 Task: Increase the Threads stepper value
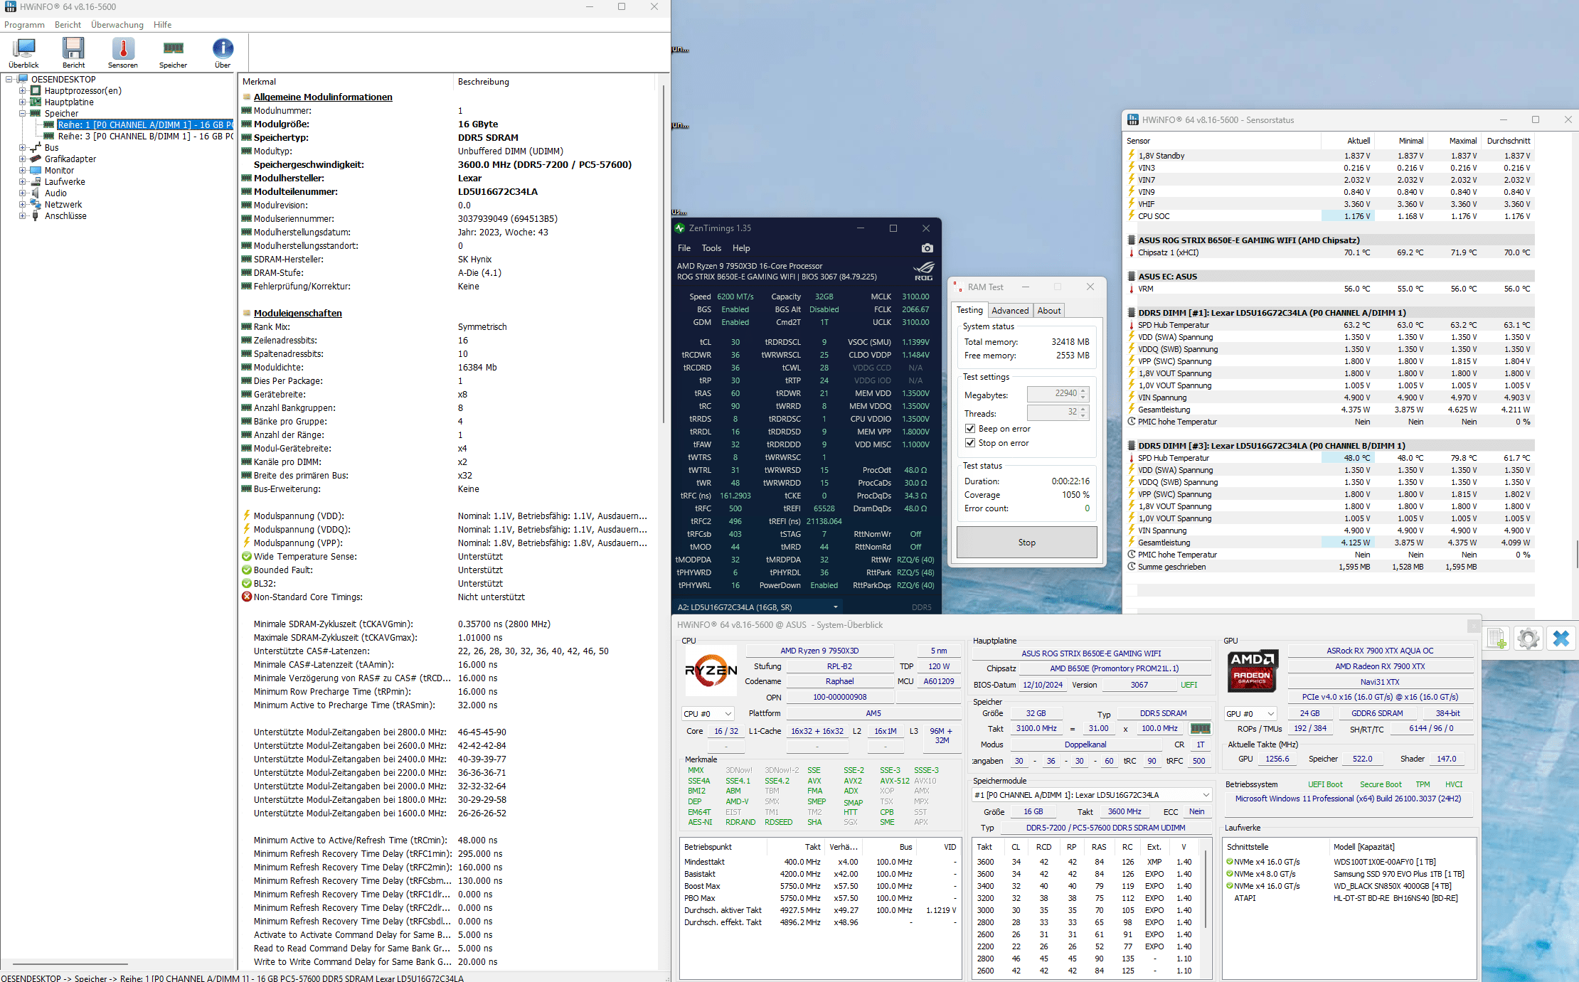1083,410
